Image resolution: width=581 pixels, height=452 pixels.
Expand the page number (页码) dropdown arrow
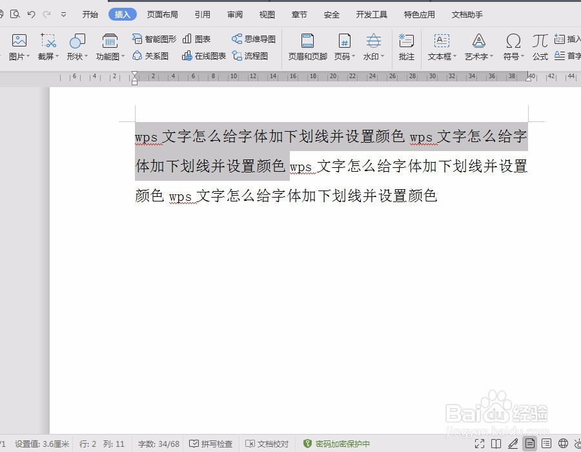coord(353,56)
